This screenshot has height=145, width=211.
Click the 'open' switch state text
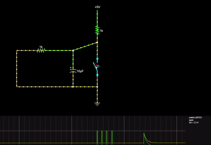191,120
